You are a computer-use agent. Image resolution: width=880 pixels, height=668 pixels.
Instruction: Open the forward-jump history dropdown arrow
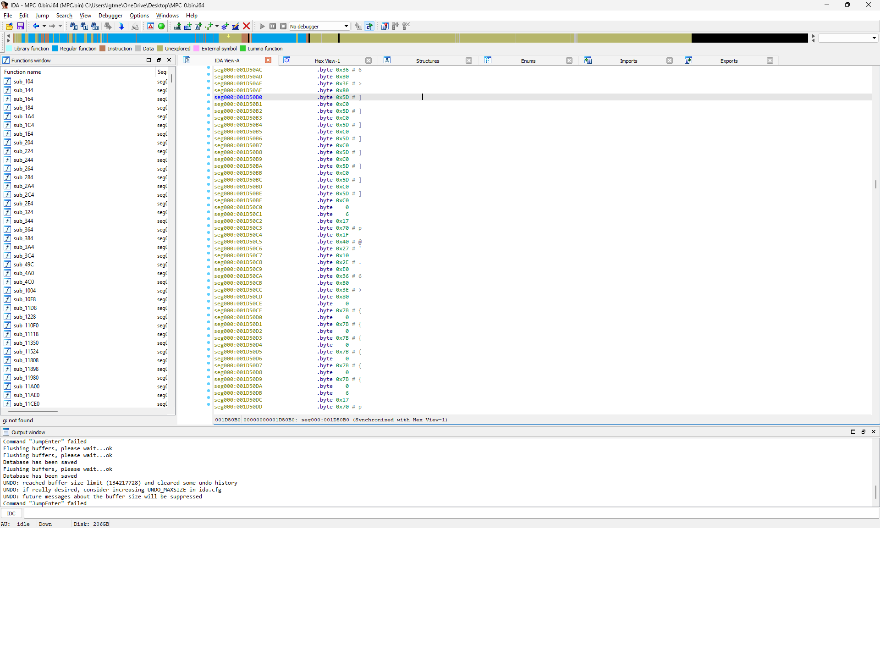click(60, 26)
